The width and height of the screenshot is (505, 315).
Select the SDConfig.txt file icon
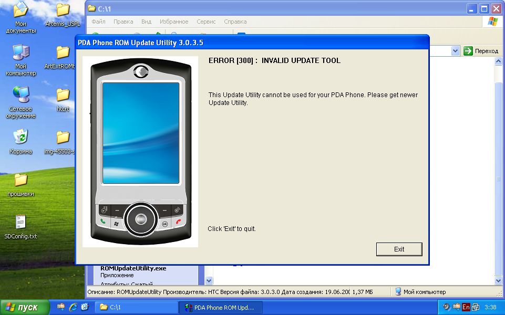[20, 227]
